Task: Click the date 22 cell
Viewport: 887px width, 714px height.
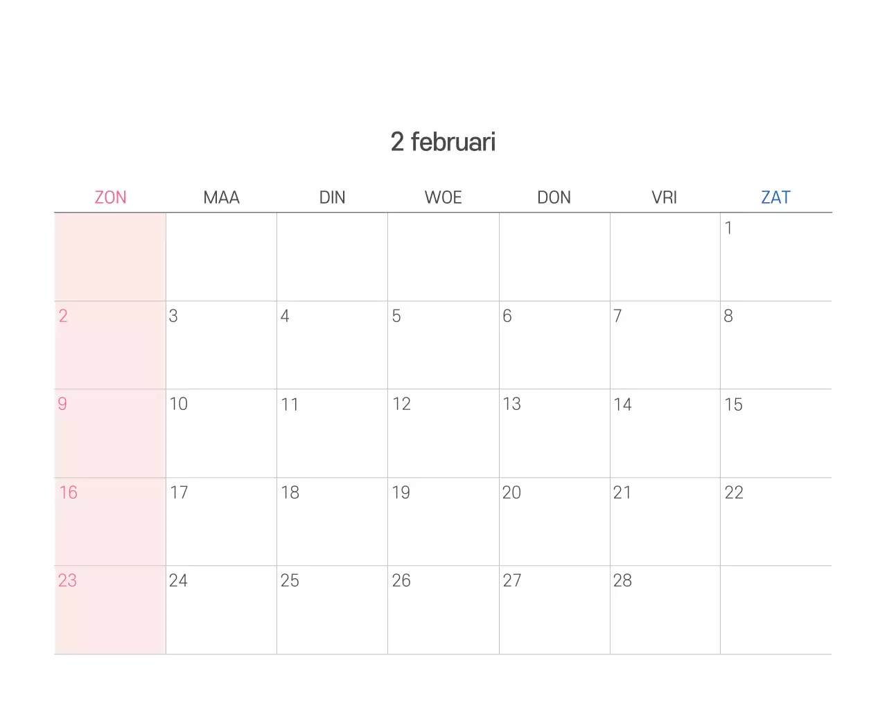Action: 775,521
